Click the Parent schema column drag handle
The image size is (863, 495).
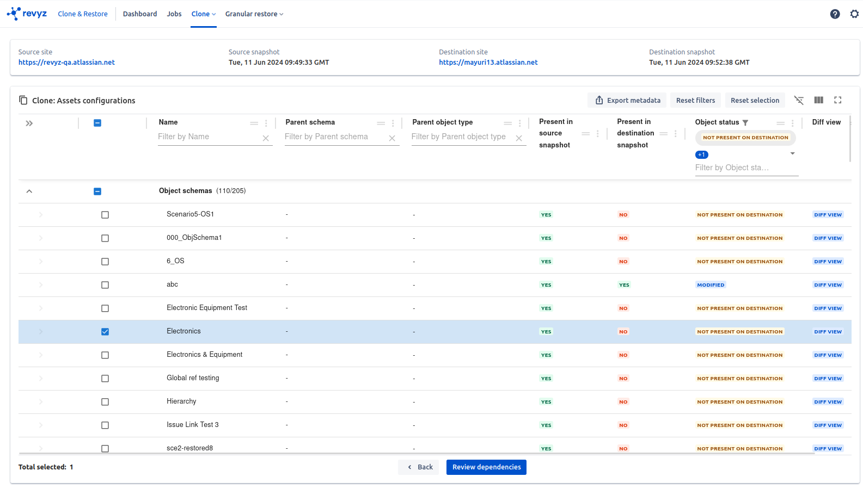tap(381, 123)
